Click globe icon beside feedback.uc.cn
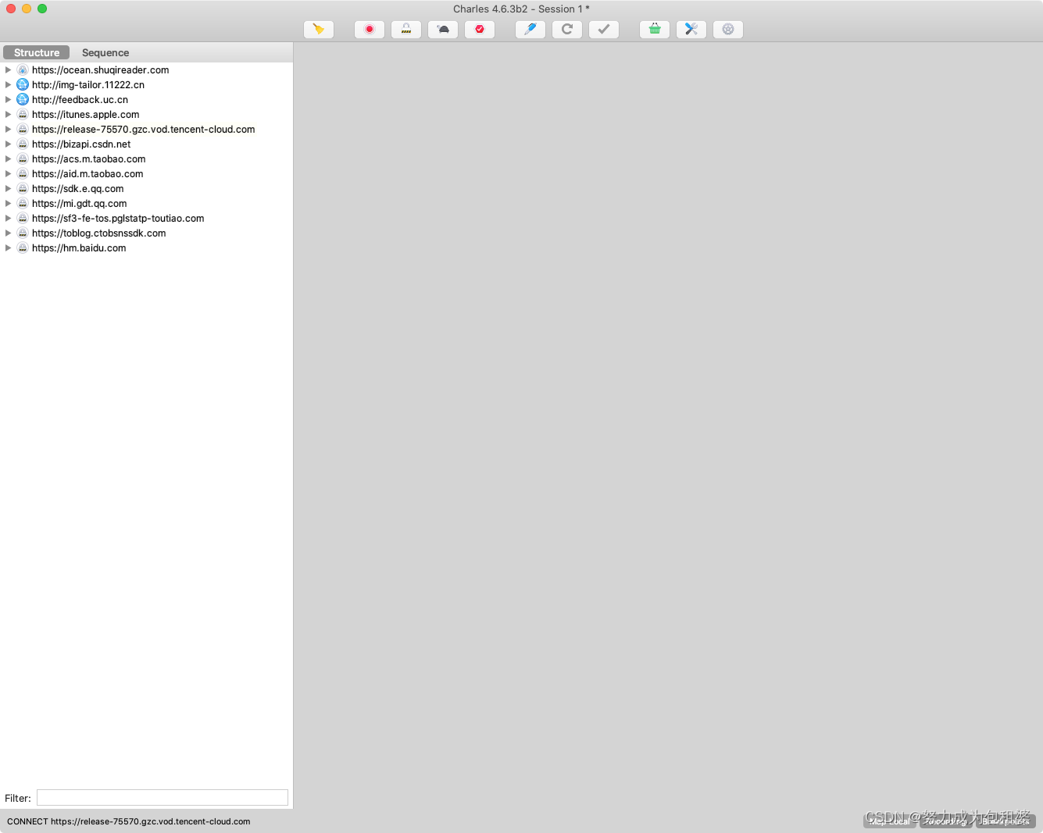Viewport: 1043px width, 833px height. (23, 99)
